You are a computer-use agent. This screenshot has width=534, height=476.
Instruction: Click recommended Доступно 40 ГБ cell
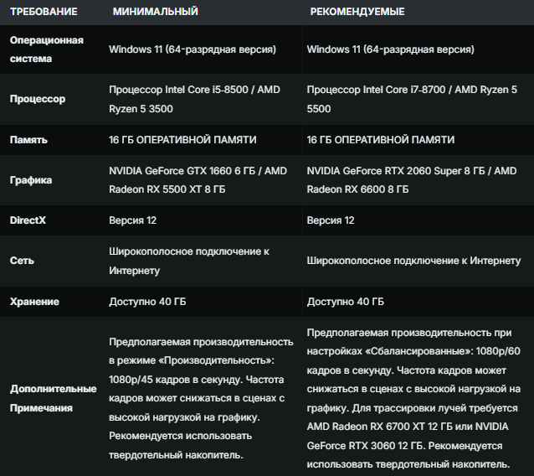point(346,302)
